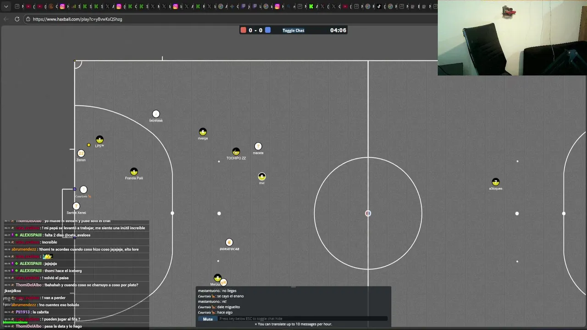The height and width of the screenshot is (330, 587).
Task: Dismiss the translate messages notice via its ×
Action: (x=256, y=324)
